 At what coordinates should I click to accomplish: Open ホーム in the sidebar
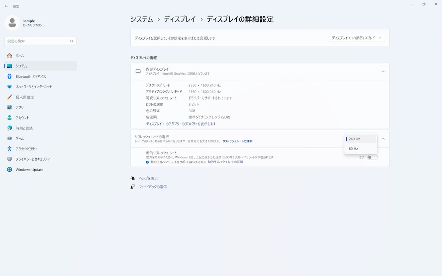coord(41,56)
